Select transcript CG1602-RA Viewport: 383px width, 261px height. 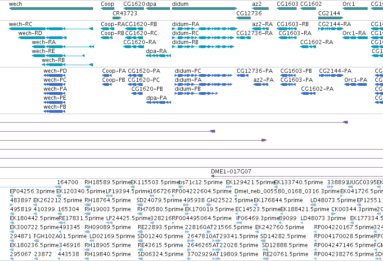pyautogui.click(x=308, y=47)
